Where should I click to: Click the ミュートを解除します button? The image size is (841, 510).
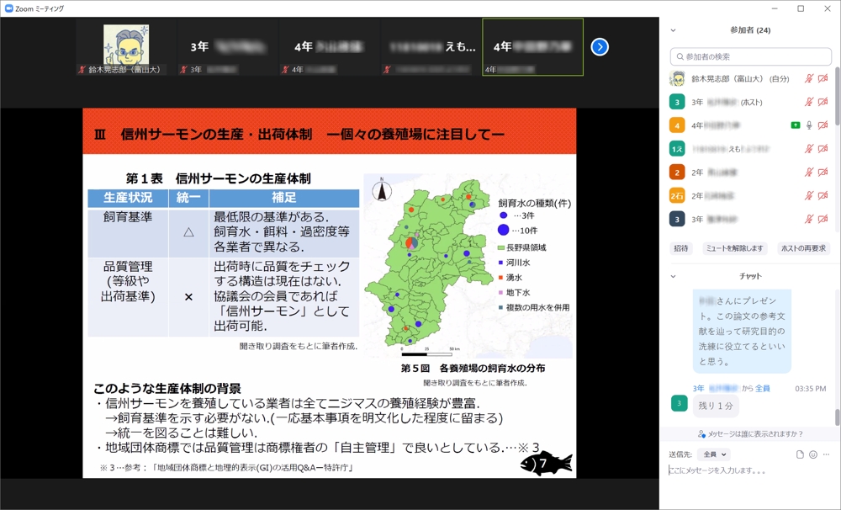click(734, 248)
